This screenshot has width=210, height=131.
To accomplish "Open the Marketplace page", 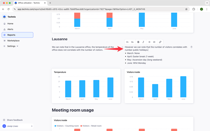I will coord(13,40).
